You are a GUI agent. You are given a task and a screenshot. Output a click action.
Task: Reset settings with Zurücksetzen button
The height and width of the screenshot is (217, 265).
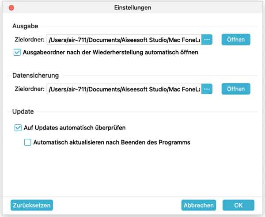(x=32, y=205)
